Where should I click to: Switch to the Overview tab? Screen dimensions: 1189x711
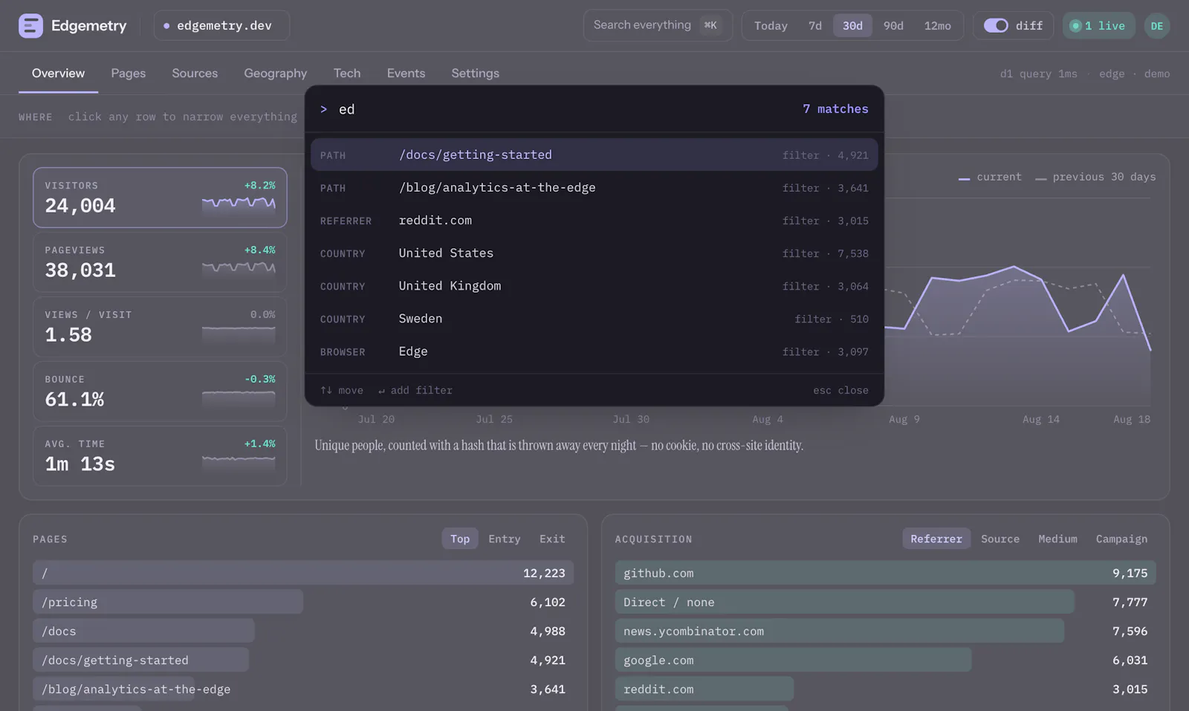[x=58, y=74]
